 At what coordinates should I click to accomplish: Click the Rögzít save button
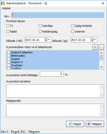tap(75, 124)
